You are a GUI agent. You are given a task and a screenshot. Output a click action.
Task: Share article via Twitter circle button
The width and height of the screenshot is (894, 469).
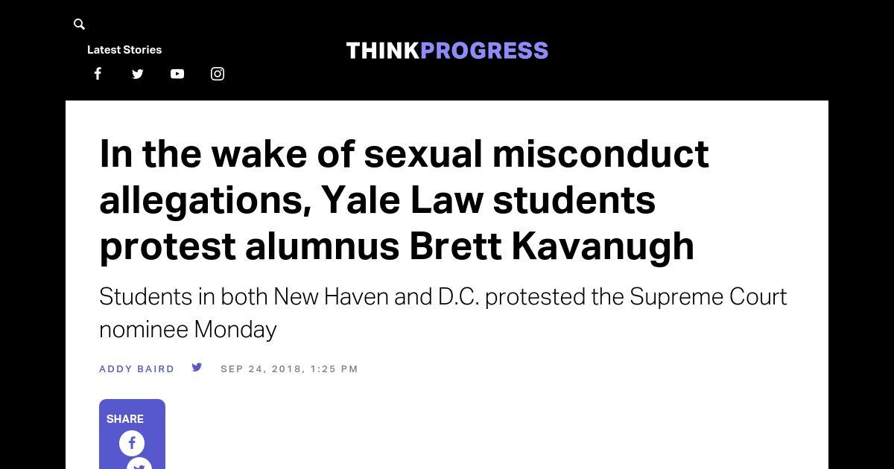coord(139,465)
